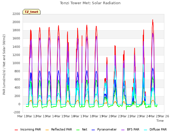Image resolution: width=181 pixels, height=135 pixels.
Task: Click the Incoming PAR legend label
Action: (31, 129)
